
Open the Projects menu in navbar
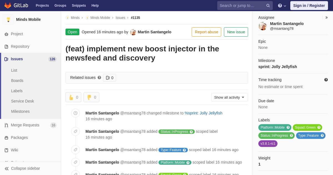coord(42,6)
